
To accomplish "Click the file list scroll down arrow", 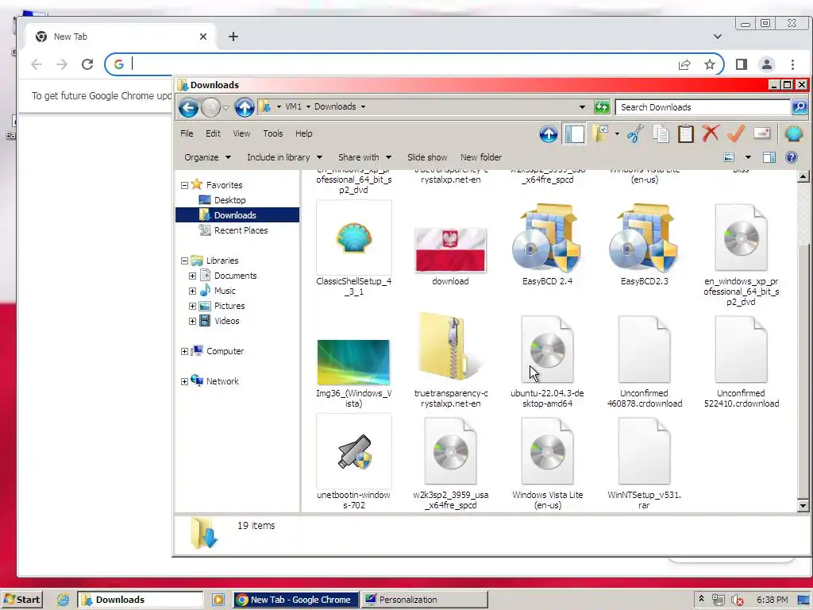I will pos(803,505).
